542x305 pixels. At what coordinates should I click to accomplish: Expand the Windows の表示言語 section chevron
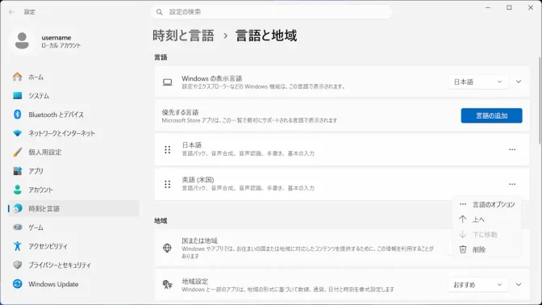[519, 82]
